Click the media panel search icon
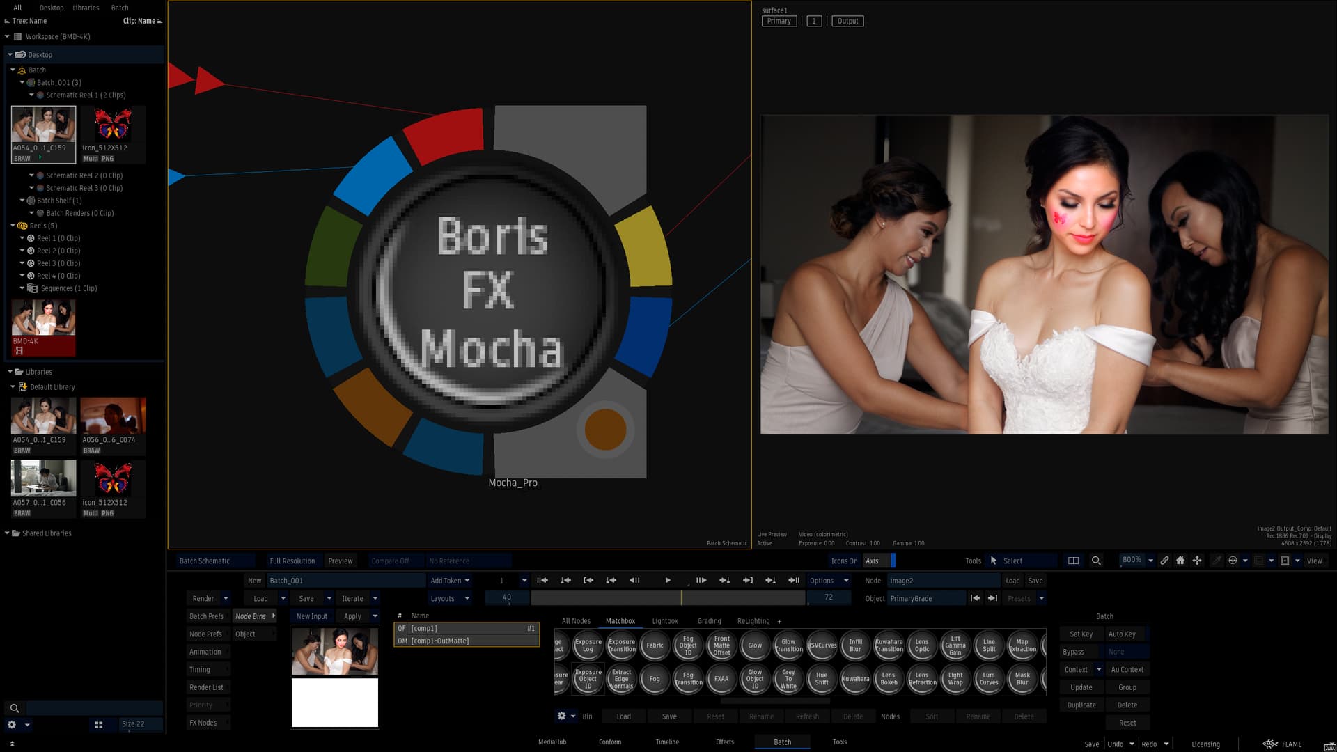The image size is (1337, 752). click(x=14, y=708)
